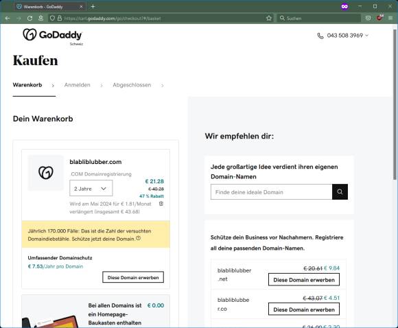Click the € 21.28 price text
Image resolution: width=398 pixels, height=328 pixels.
tap(154, 181)
